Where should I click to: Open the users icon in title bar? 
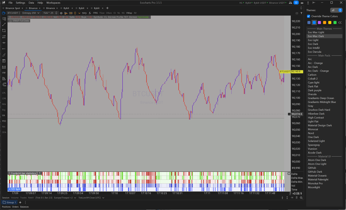click(290, 3)
